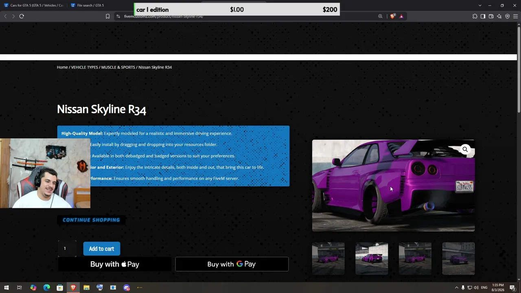Select the fourth product gallery thumbnail
Screen dimensions: 521x293
click(458, 258)
